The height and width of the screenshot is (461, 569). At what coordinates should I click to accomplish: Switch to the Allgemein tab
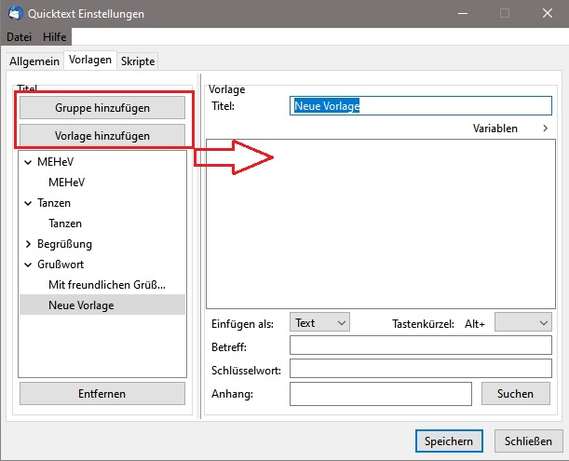click(34, 61)
